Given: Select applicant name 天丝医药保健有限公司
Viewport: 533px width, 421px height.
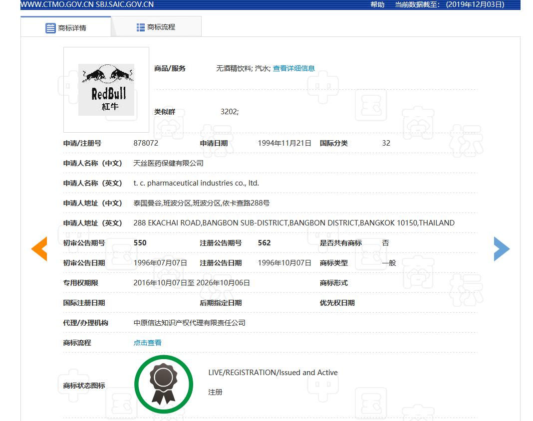Looking at the screenshot, I should coord(169,163).
